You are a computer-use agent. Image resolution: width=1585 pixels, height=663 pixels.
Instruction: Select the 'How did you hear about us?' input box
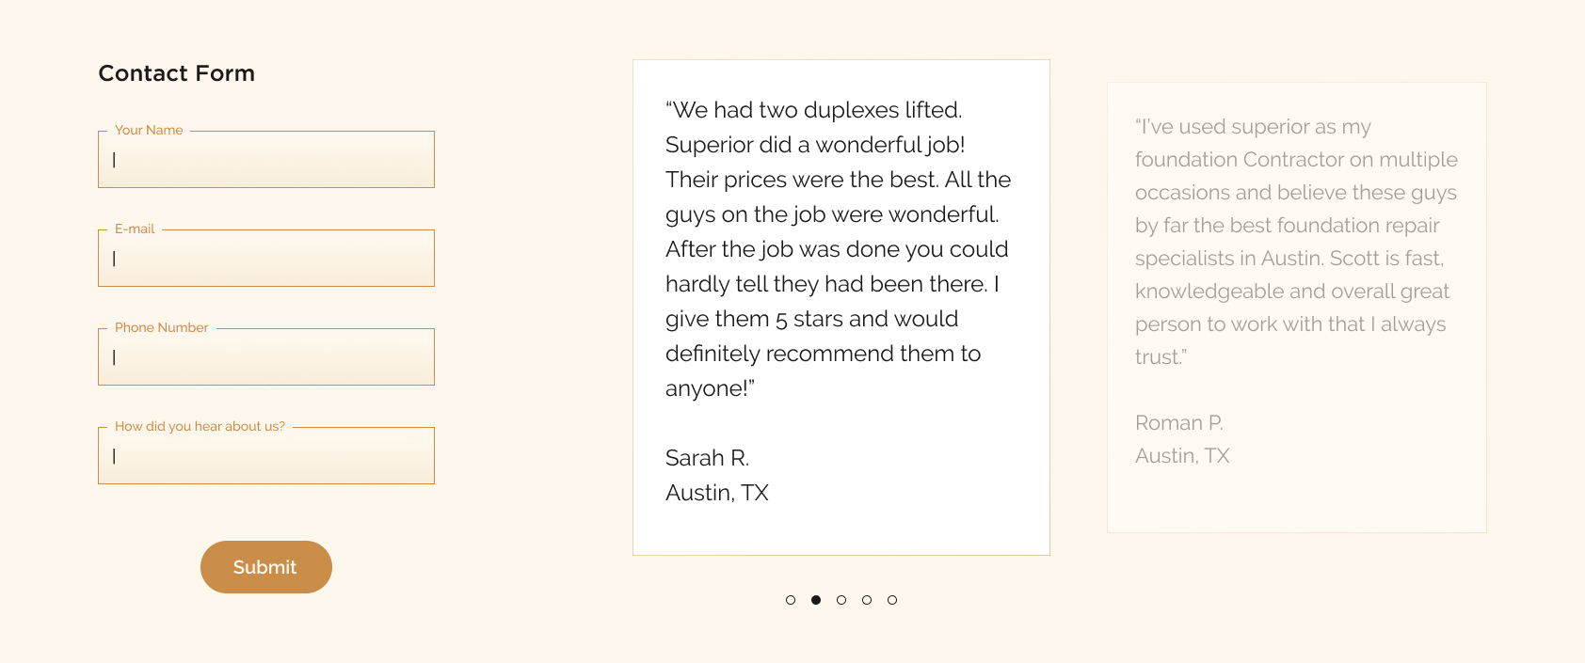tap(266, 456)
